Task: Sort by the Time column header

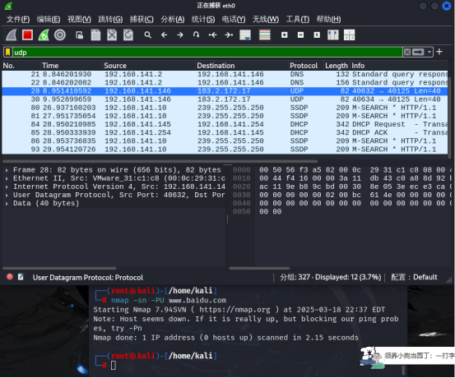Action: [x=72, y=66]
